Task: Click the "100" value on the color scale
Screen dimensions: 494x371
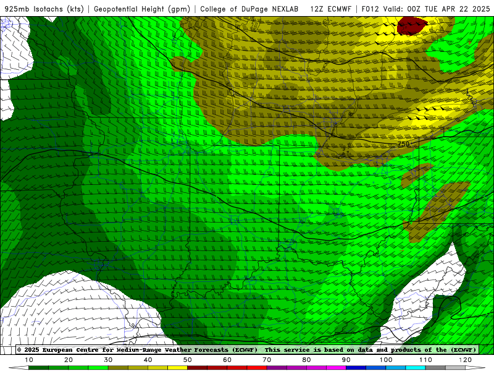Action: (x=386, y=360)
